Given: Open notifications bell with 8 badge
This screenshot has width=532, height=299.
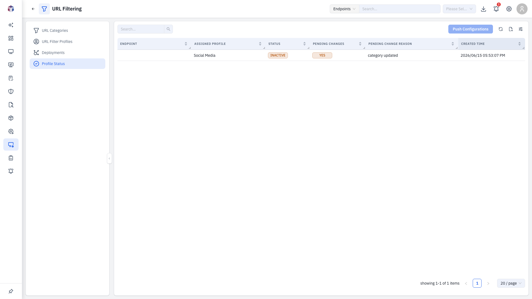Looking at the screenshot, I should tap(496, 9).
